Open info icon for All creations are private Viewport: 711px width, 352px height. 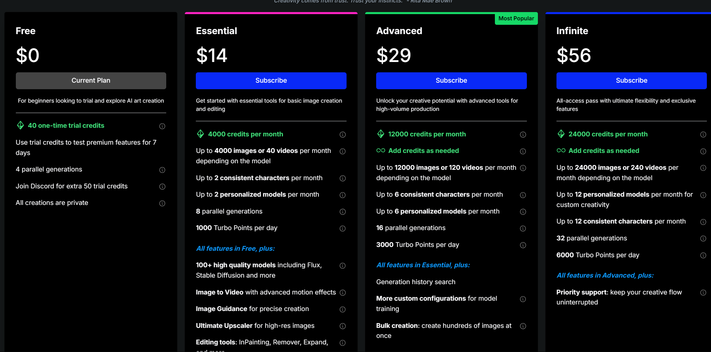[x=162, y=203]
